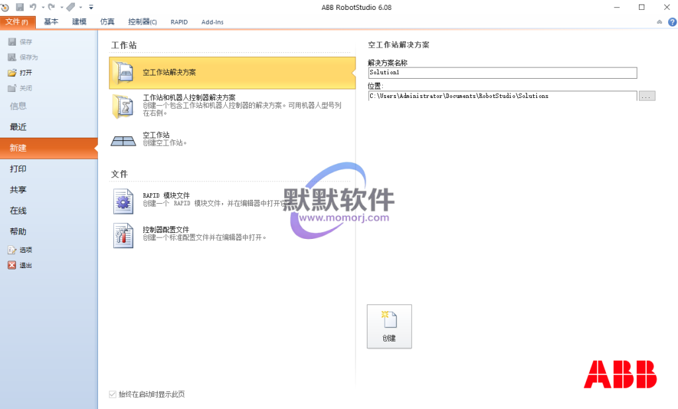Switch to the Add-Ins ribbon tab
This screenshot has height=409, width=678.
coord(213,22)
